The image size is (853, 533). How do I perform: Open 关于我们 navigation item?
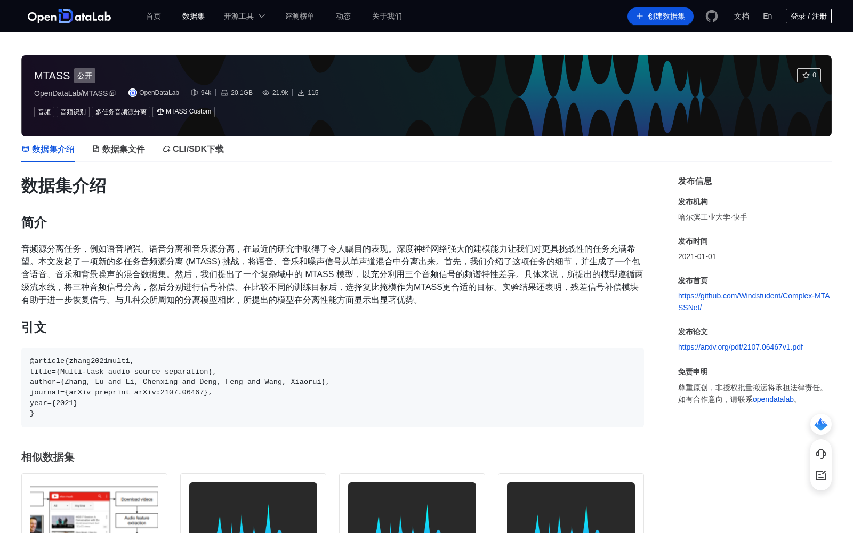(387, 16)
